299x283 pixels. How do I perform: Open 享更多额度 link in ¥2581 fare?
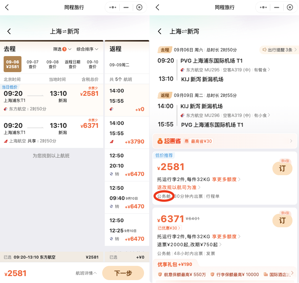click(226, 180)
